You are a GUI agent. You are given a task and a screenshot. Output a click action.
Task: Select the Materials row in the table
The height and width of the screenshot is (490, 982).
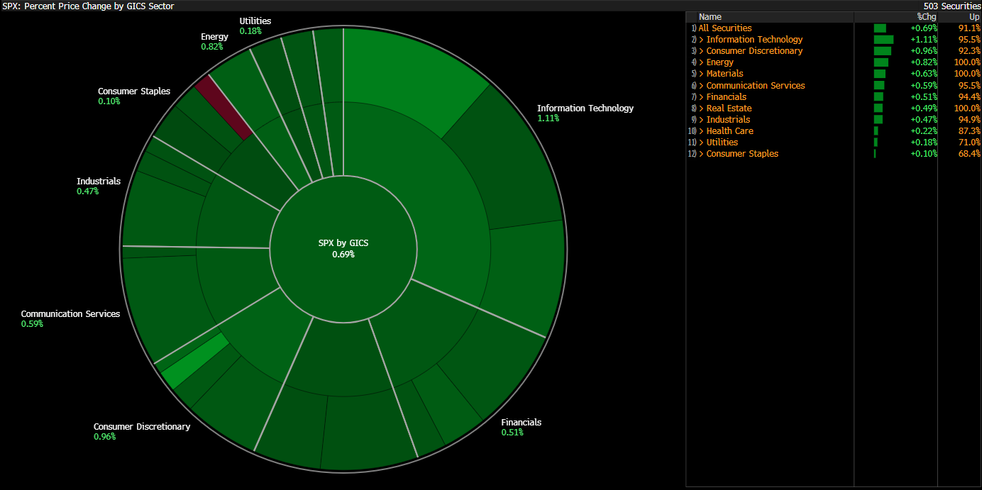point(724,74)
